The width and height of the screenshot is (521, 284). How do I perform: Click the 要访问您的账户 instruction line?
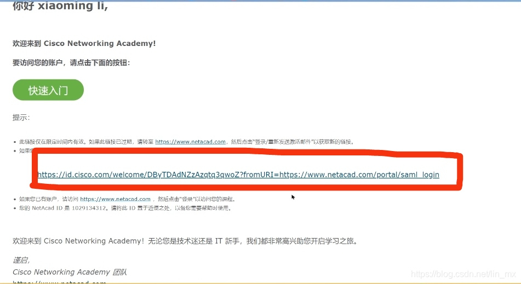[x=71, y=63]
